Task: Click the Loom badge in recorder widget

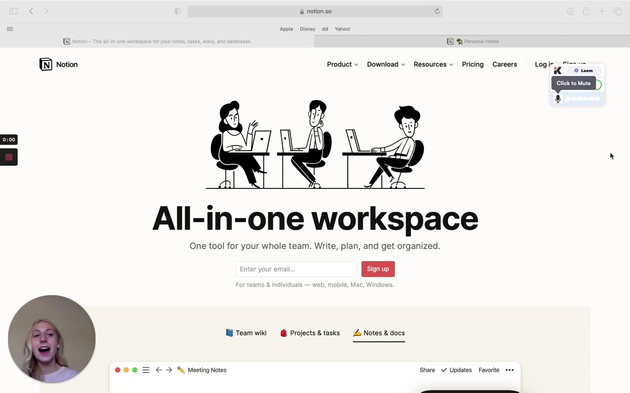Action: pyautogui.click(x=583, y=70)
